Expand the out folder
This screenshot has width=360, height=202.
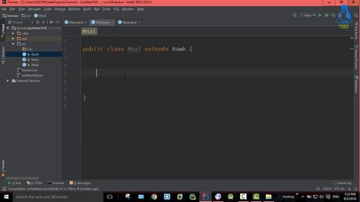[x=13, y=39]
